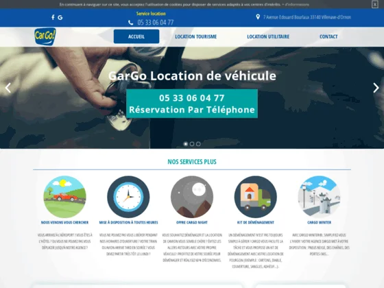Open Offre Cargo Night title
Screen dimensions: 384x288
coord(192,222)
